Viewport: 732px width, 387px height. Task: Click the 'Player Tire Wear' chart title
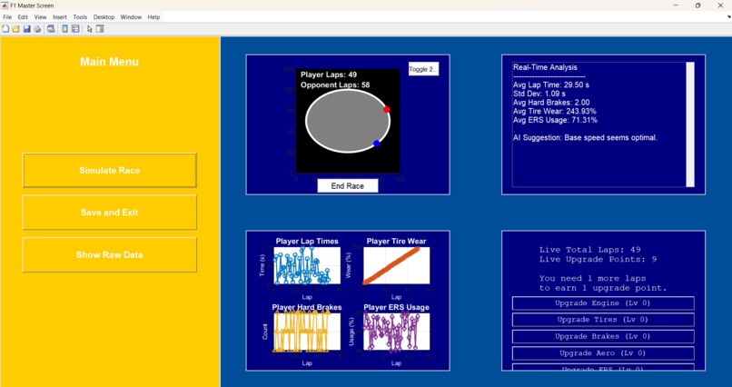pos(396,242)
